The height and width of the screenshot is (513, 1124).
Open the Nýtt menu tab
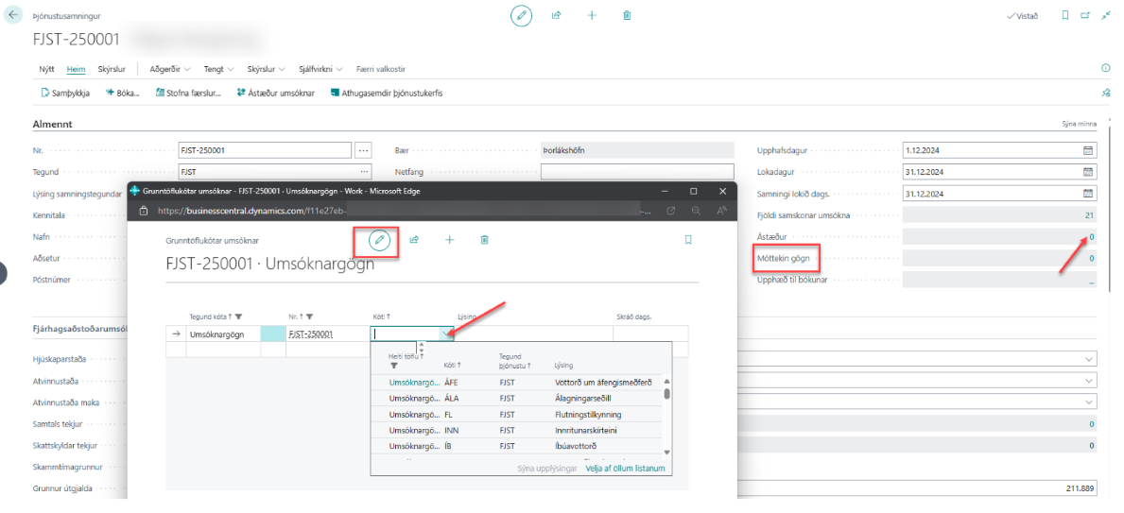(x=46, y=69)
